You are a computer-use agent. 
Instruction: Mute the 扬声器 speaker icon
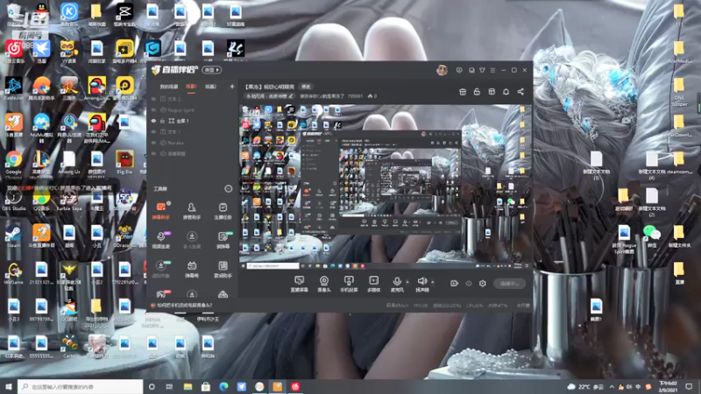(421, 281)
